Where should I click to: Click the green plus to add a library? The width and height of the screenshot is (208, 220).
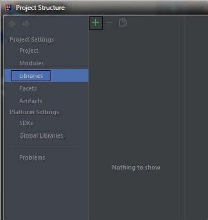[96, 23]
